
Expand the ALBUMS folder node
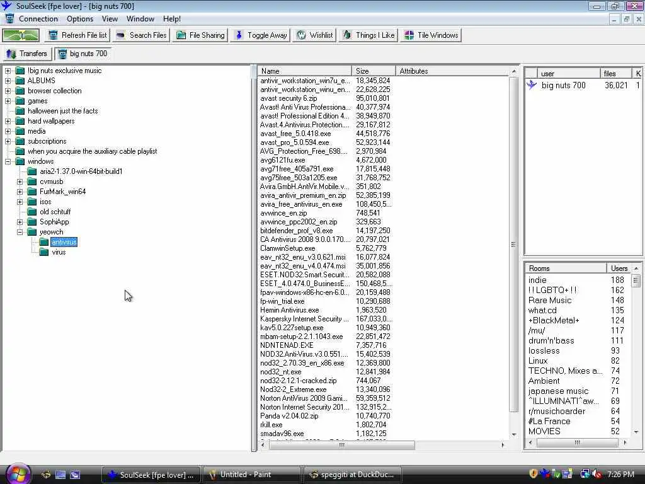[x=8, y=81]
